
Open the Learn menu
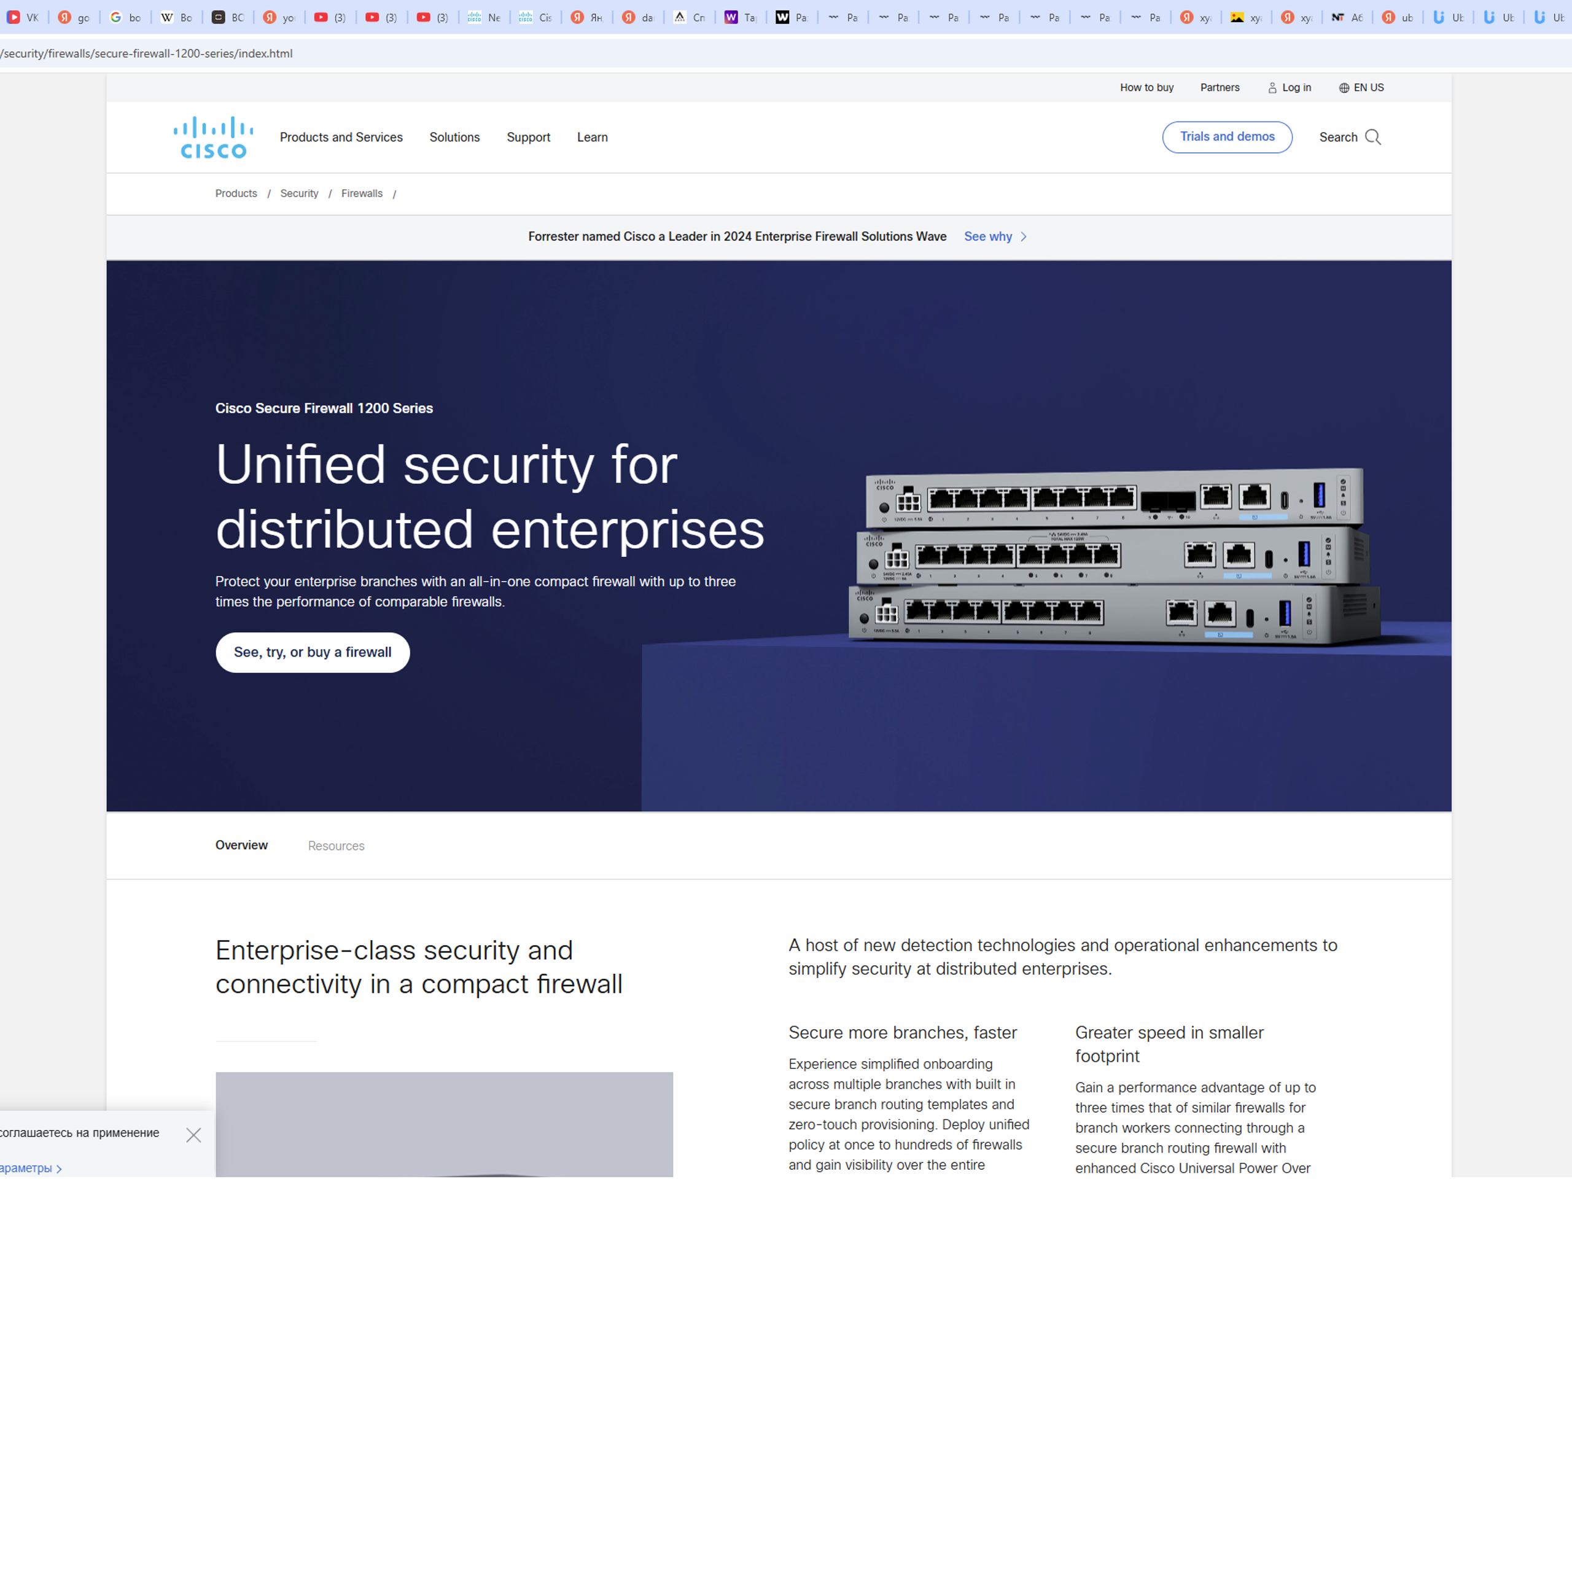591,138
